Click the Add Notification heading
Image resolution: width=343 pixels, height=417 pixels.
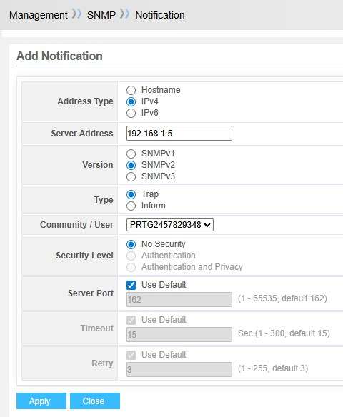59,56
